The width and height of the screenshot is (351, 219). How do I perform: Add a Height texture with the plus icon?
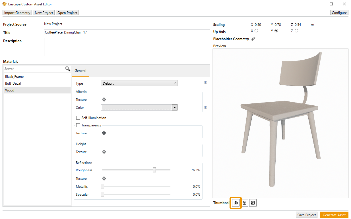coord(104,152)
